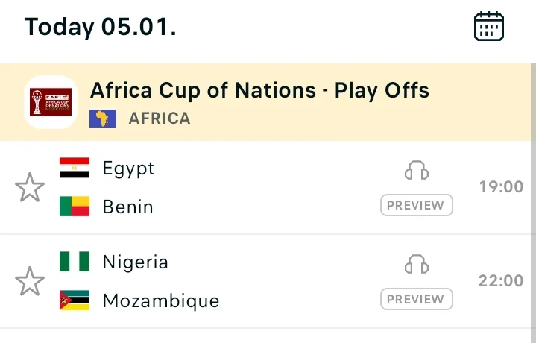Image resolution: width=536 pixels, height=343 pixels.
Task: Open the Nigeria vs Mozambique preview
Action: [417, 299]
